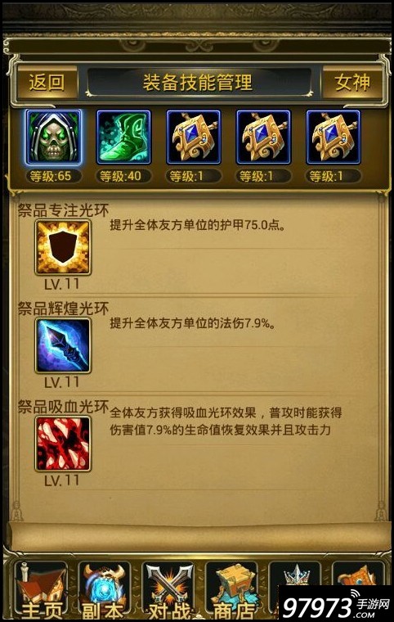The image size is (394, 622).
Task: Go to 主页 house tab
Action: (x=41, y=591)
